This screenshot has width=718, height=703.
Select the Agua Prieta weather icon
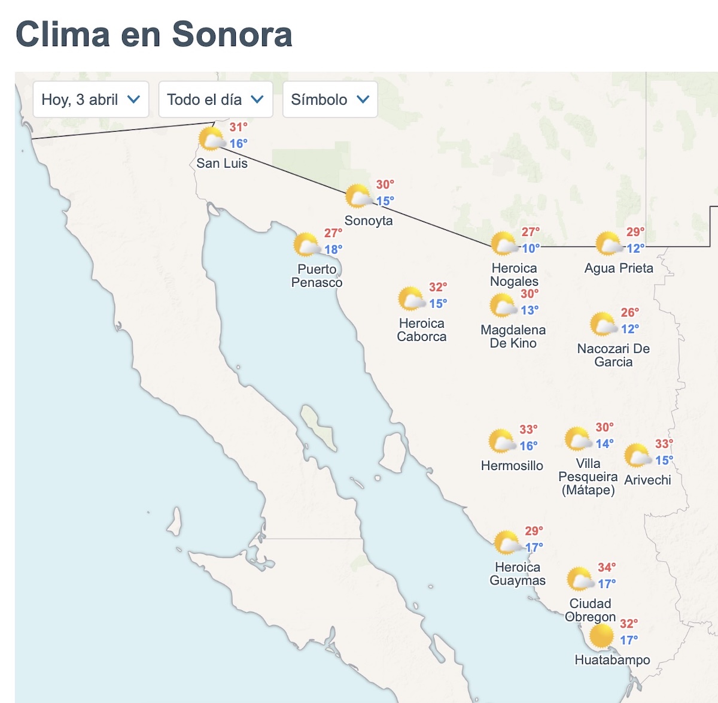[609, 244]
